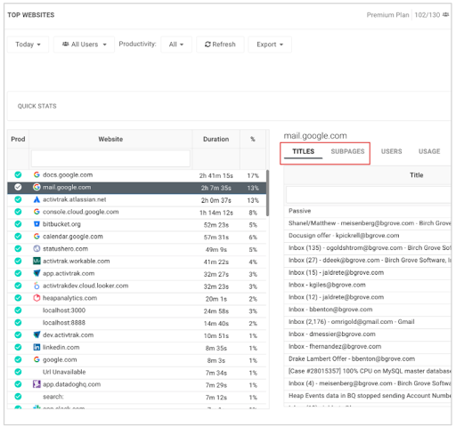Click the Website filter input field
The image size is (456, 427).
coord(110,158)
